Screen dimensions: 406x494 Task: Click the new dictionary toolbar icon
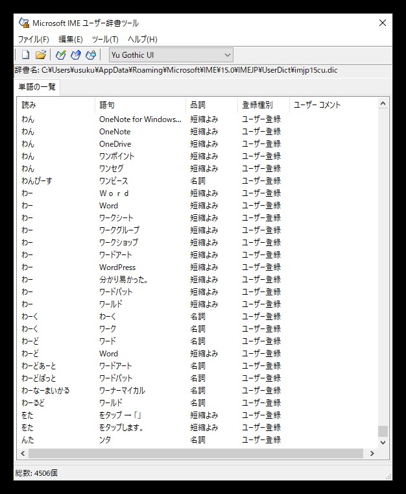pos(26,55)
